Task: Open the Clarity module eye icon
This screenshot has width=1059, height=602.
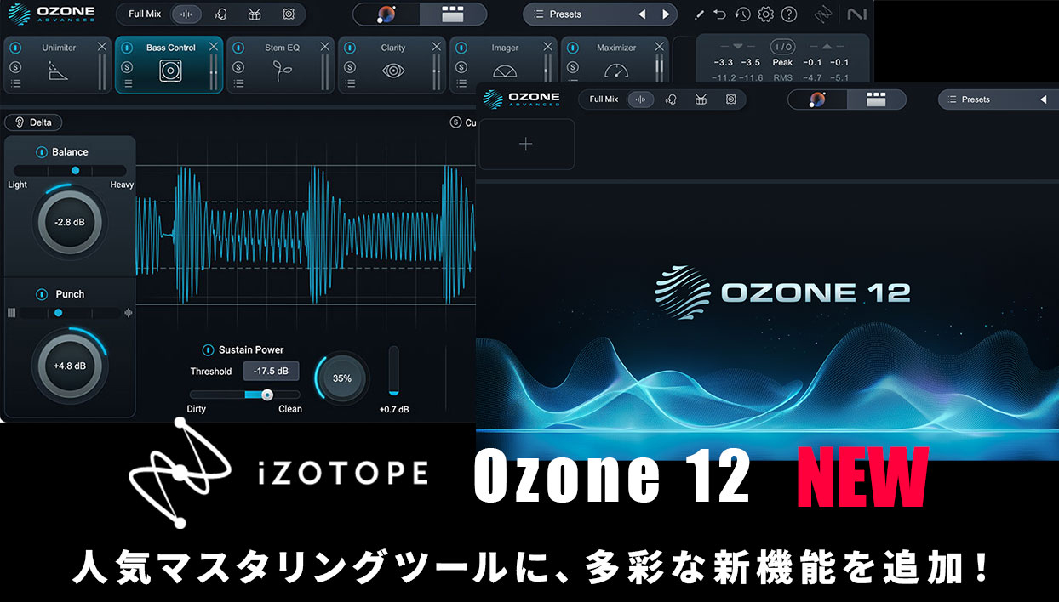Action: [392, 71]
